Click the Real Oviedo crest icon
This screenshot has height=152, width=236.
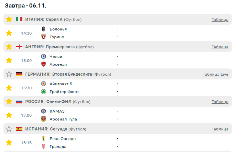(x=43, y=139)
